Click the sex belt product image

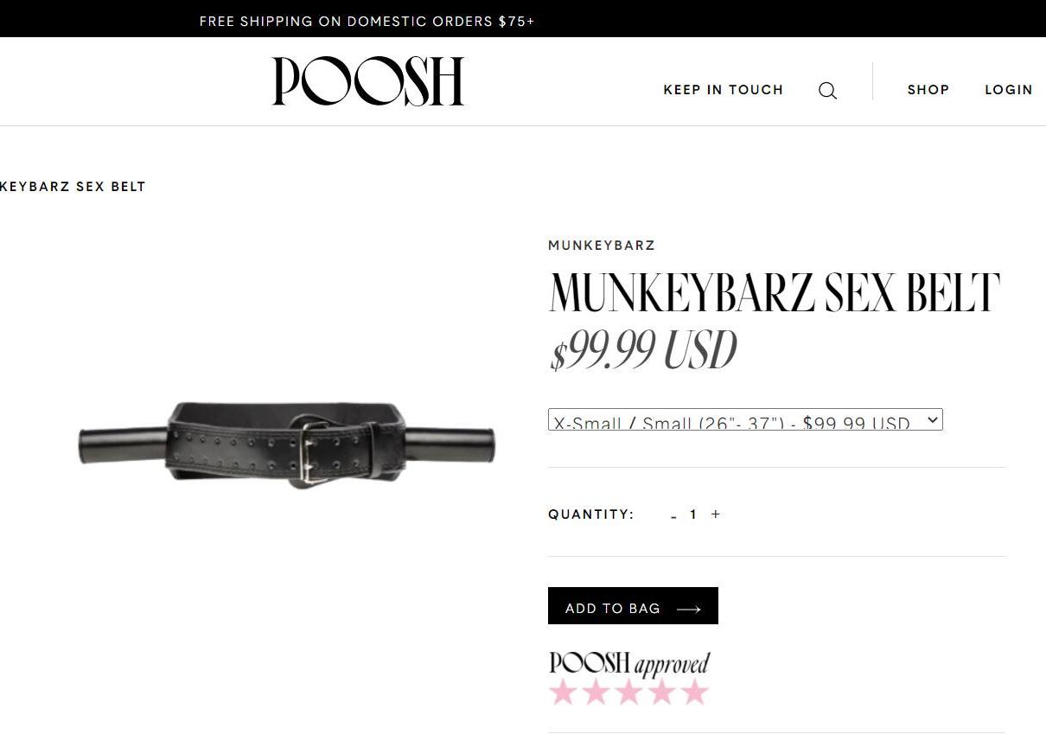[287, 446]
